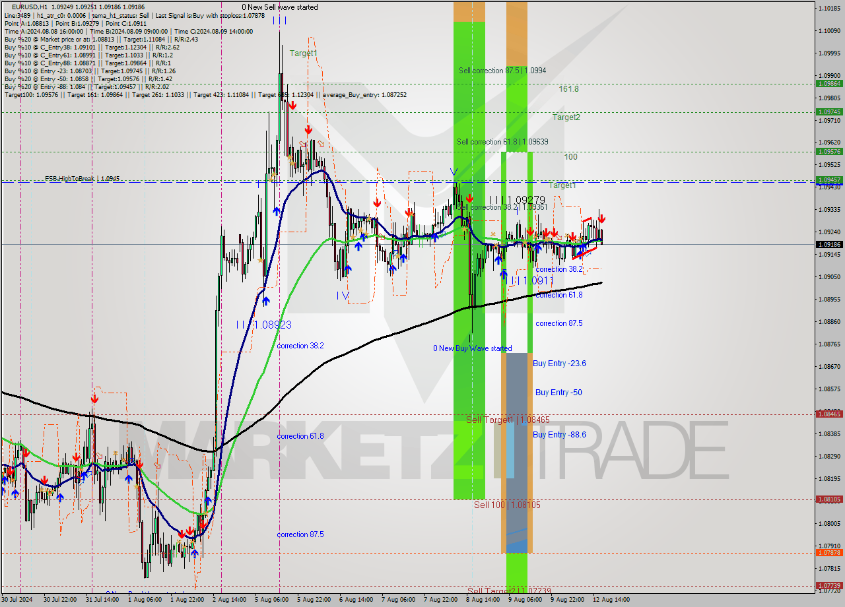845x607 pixels.
Task: Click the green 'Target2' label
Action: [x=566, y=117]
